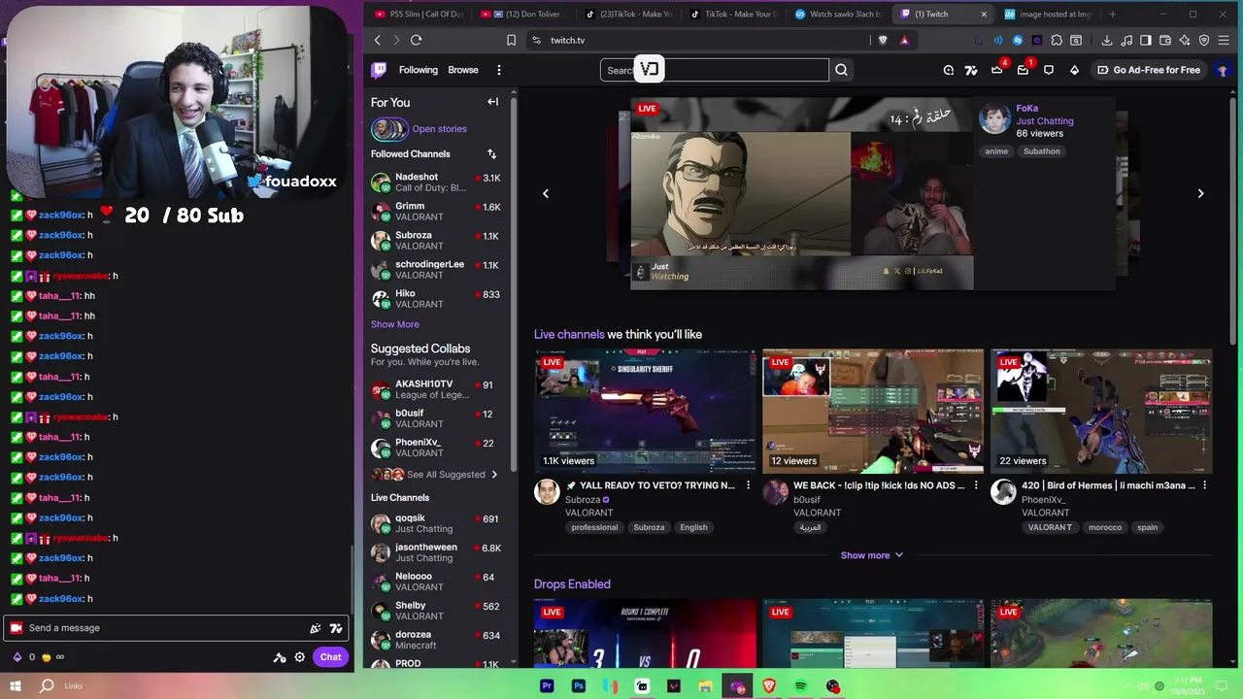Click the Subathon tag on FoKa stream
This screenshot has height=699, width=1243.
click(x=1041, y=151)
